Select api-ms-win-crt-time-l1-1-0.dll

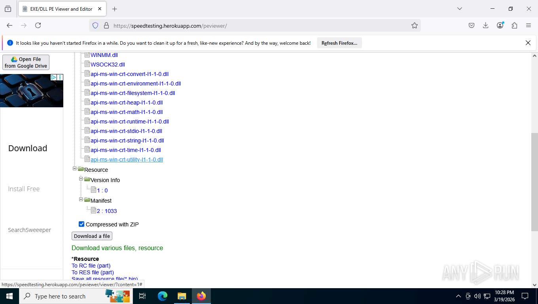click(126, 150)
